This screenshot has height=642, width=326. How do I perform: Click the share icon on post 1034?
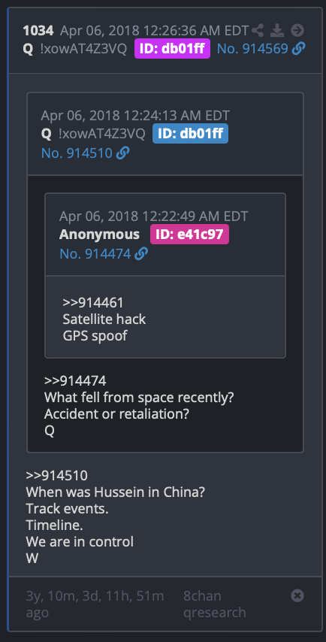pos(258,30)
